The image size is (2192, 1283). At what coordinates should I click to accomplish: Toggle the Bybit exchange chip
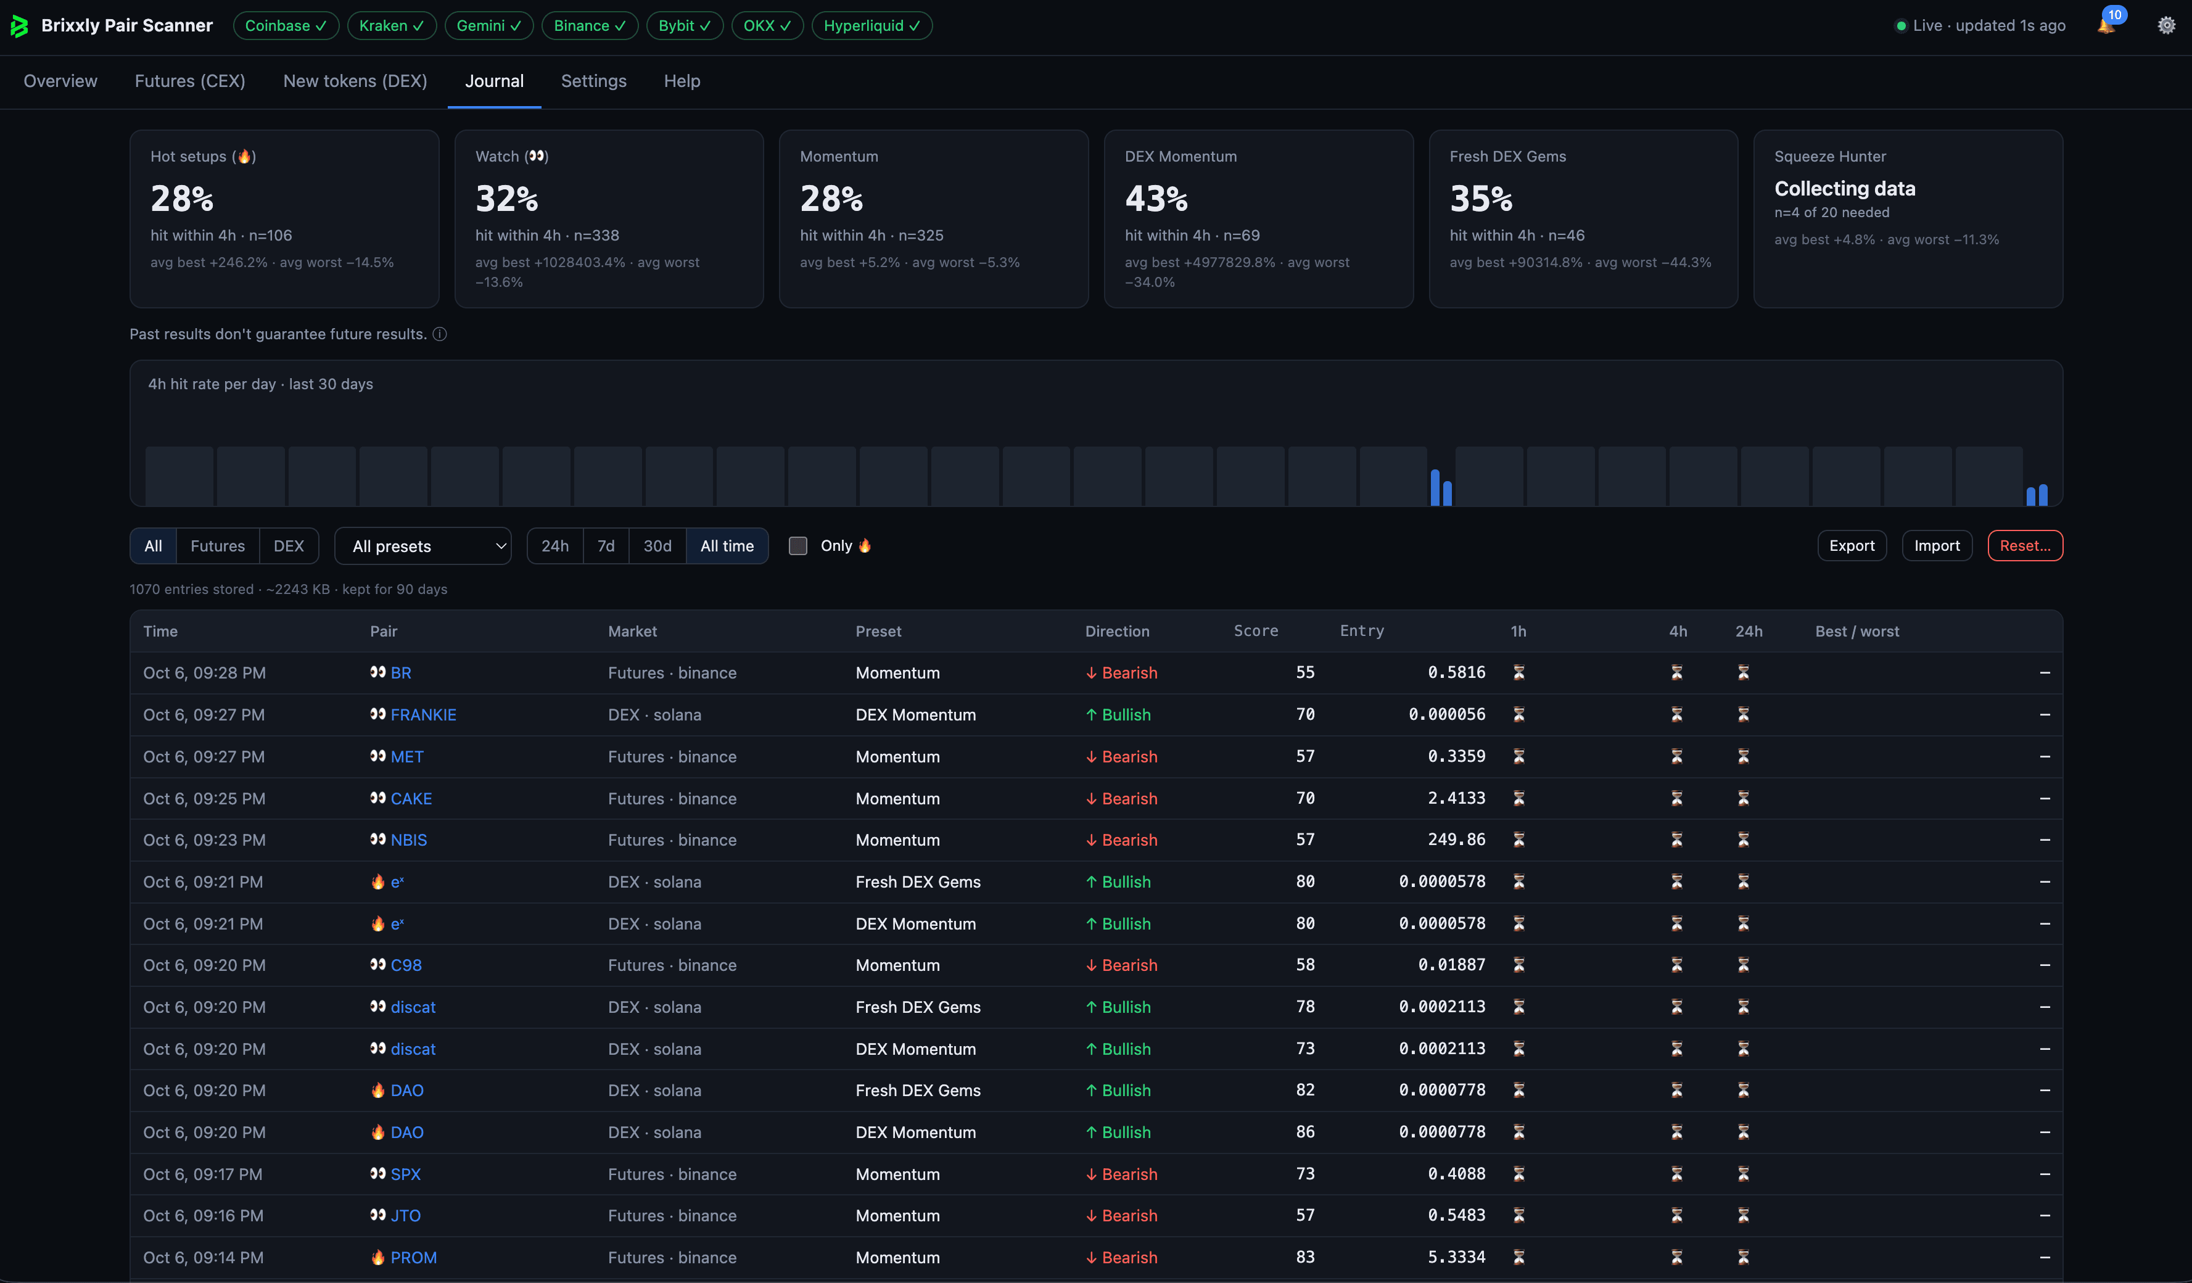685,26
